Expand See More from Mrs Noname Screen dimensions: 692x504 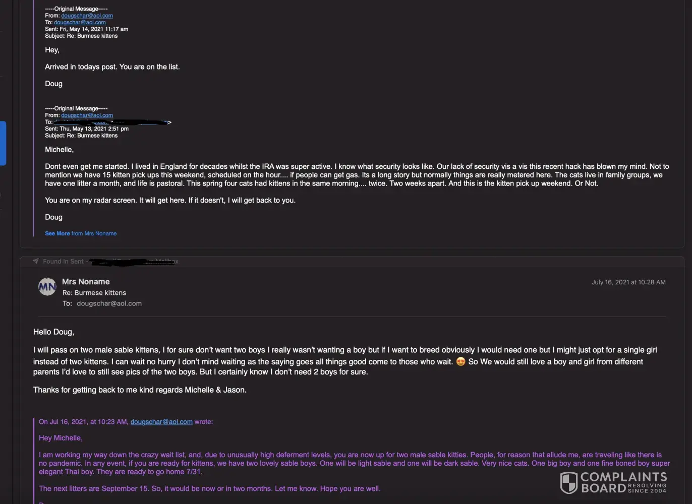click(x=81, y=233)
